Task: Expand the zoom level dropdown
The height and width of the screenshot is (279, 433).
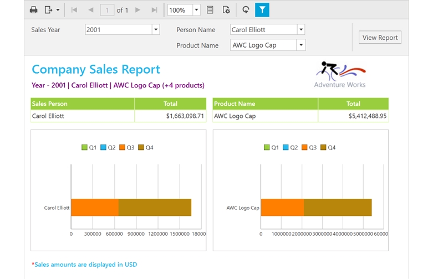Action: click(196, 10)
